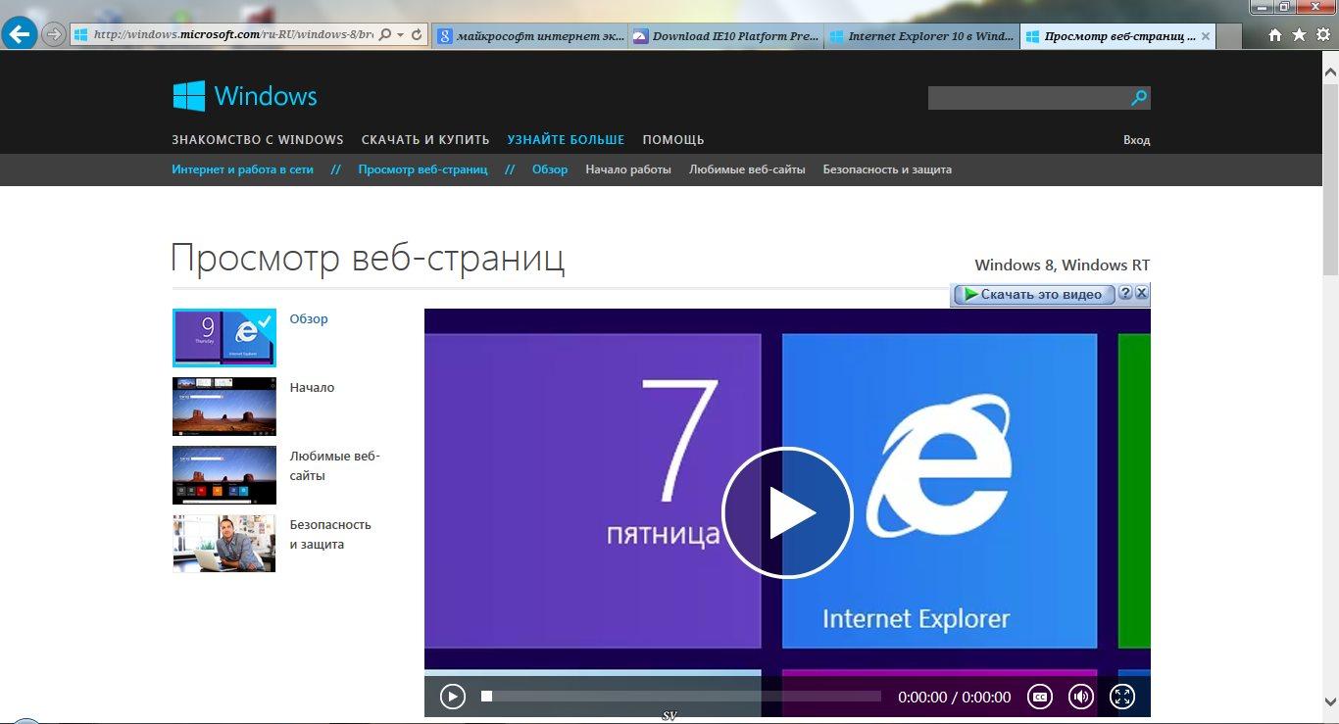Screen dimensions: 1339x724
Task: Open ЗНАКОМСТВО С WINDOWS menu
Action: pyautogui.click(x=258, y=140)
